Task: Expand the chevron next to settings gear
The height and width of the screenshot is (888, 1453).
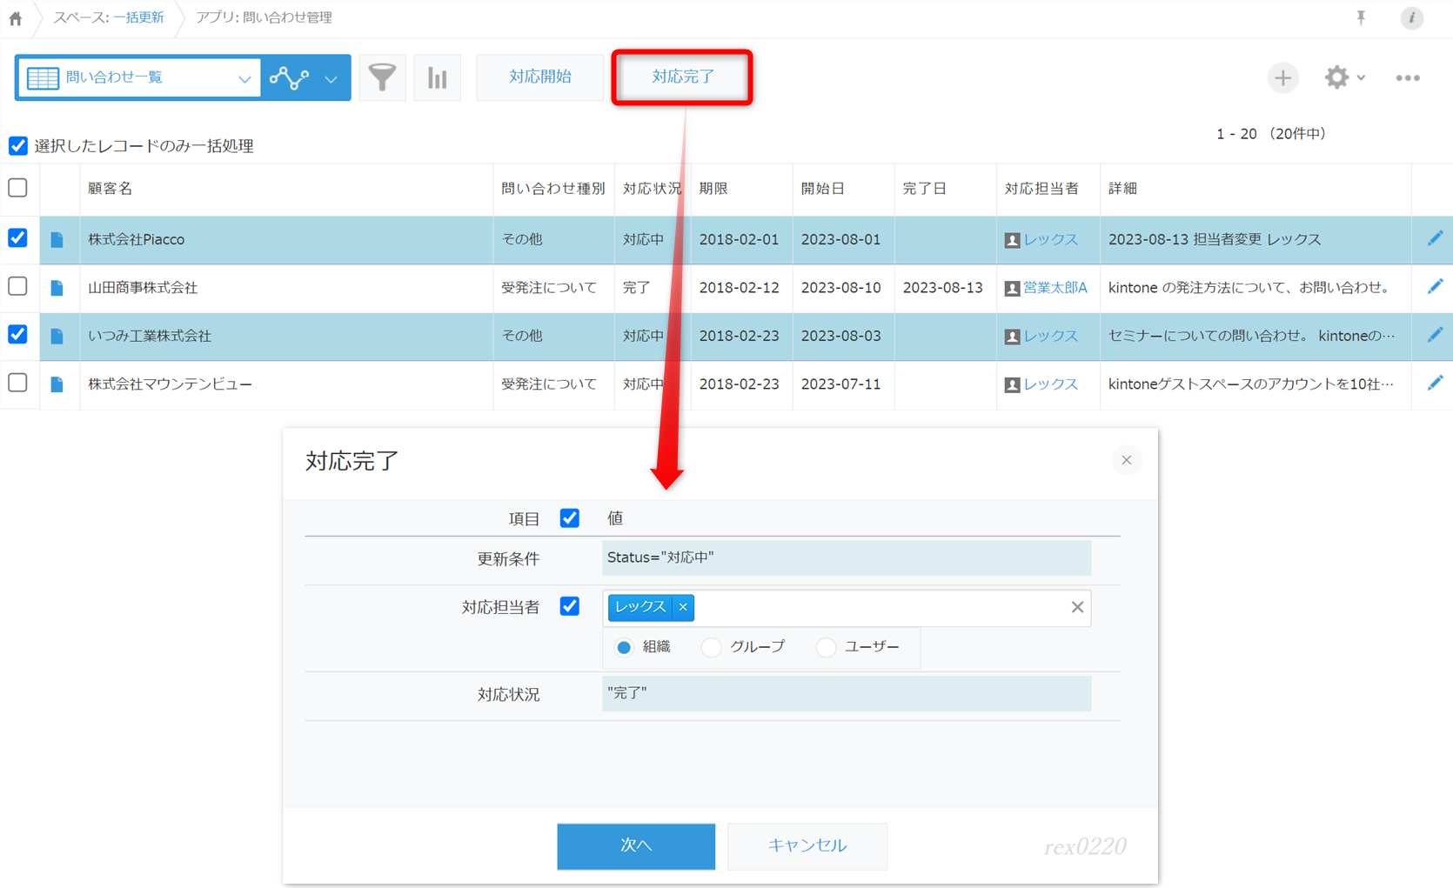Action: (x=1361, y=78)
